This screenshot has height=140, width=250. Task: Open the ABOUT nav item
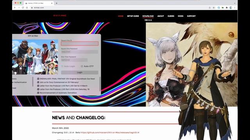(x=161, y=16)
